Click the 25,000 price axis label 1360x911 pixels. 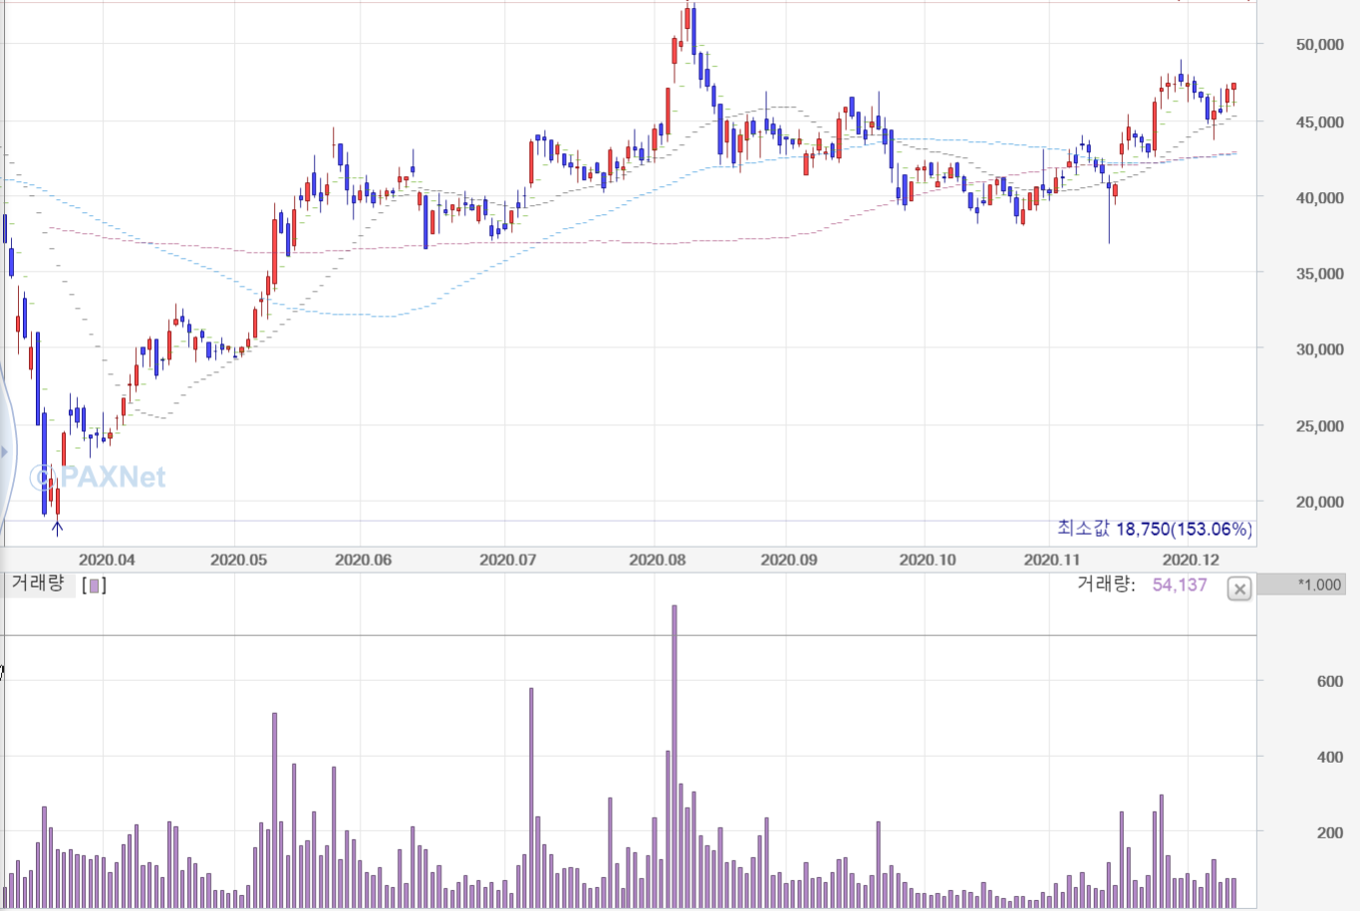coord(1319,425)
